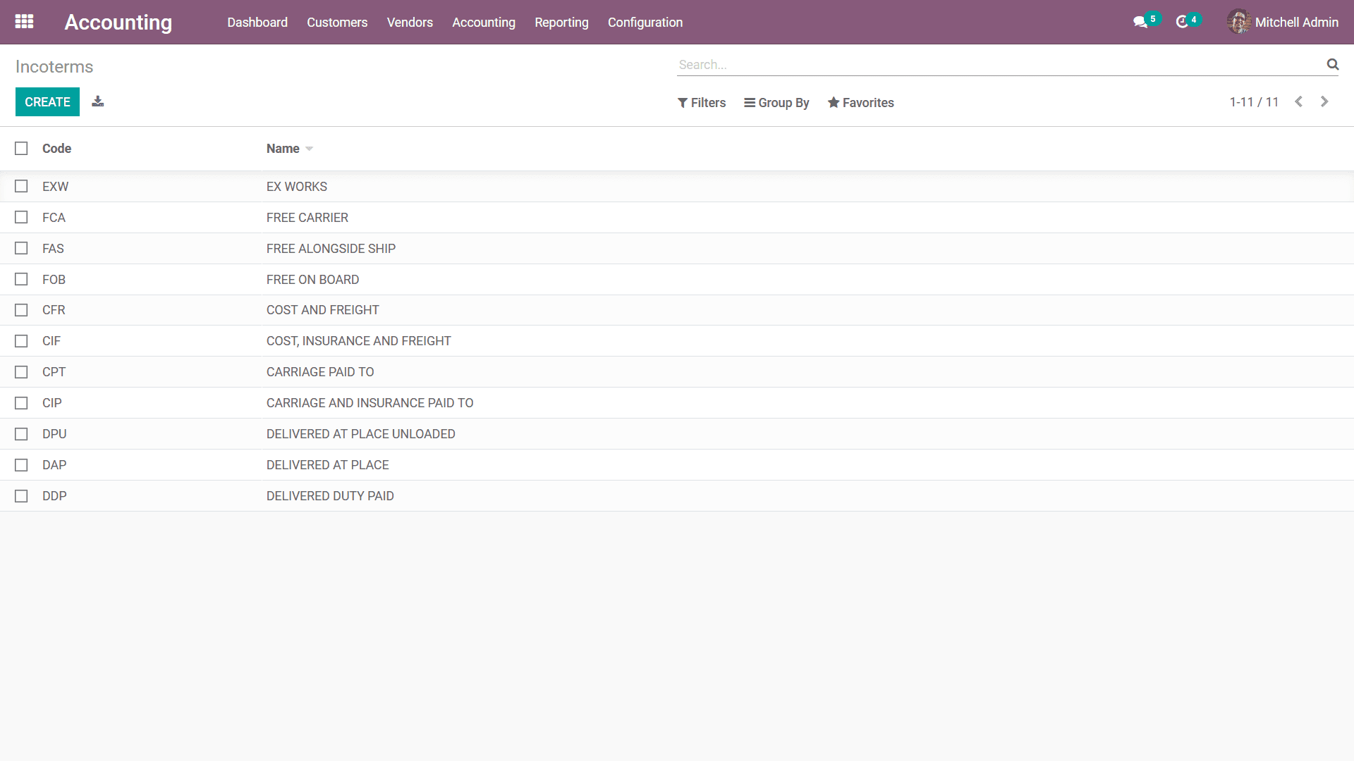Open the conversations chat icon
Screen dimensions: 1354x761
pyautogui.click(x=1140, y=23)
